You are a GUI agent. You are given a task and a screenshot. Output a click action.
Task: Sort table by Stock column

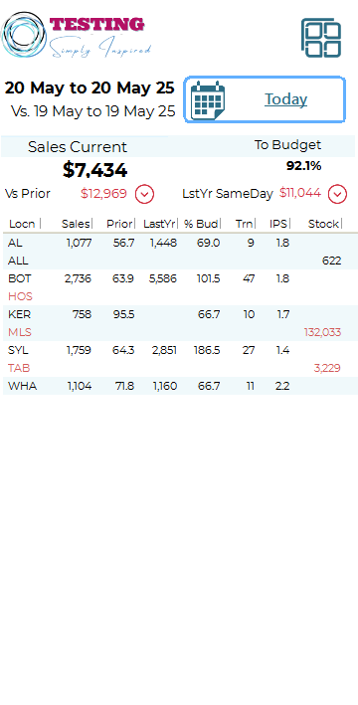325,224
